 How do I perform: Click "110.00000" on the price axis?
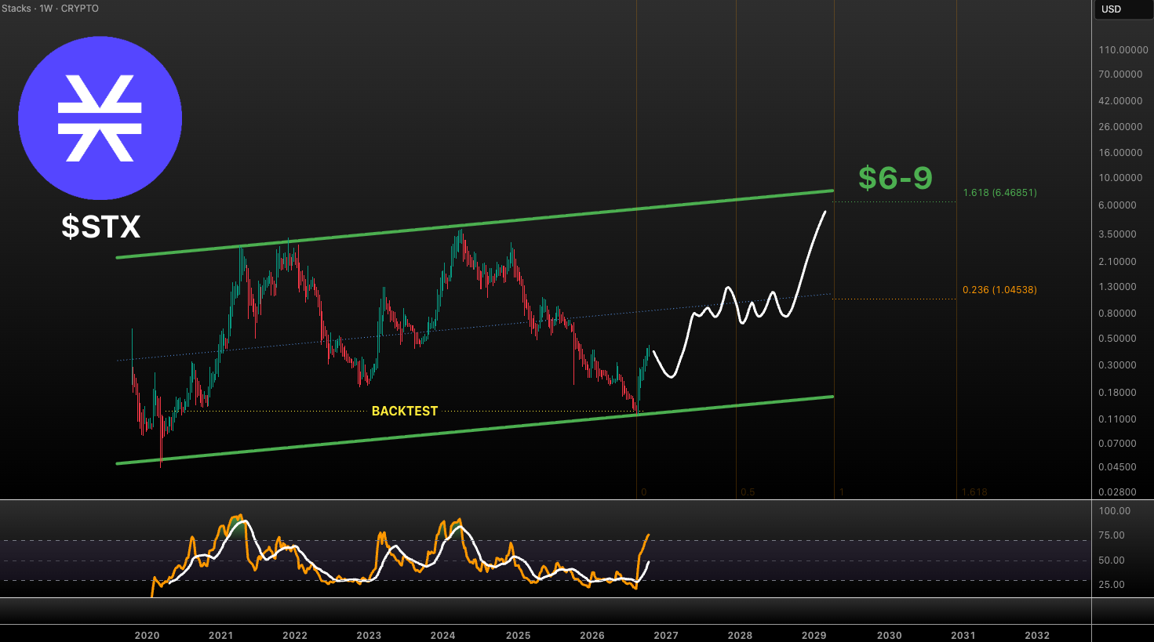pos(1123,50)
